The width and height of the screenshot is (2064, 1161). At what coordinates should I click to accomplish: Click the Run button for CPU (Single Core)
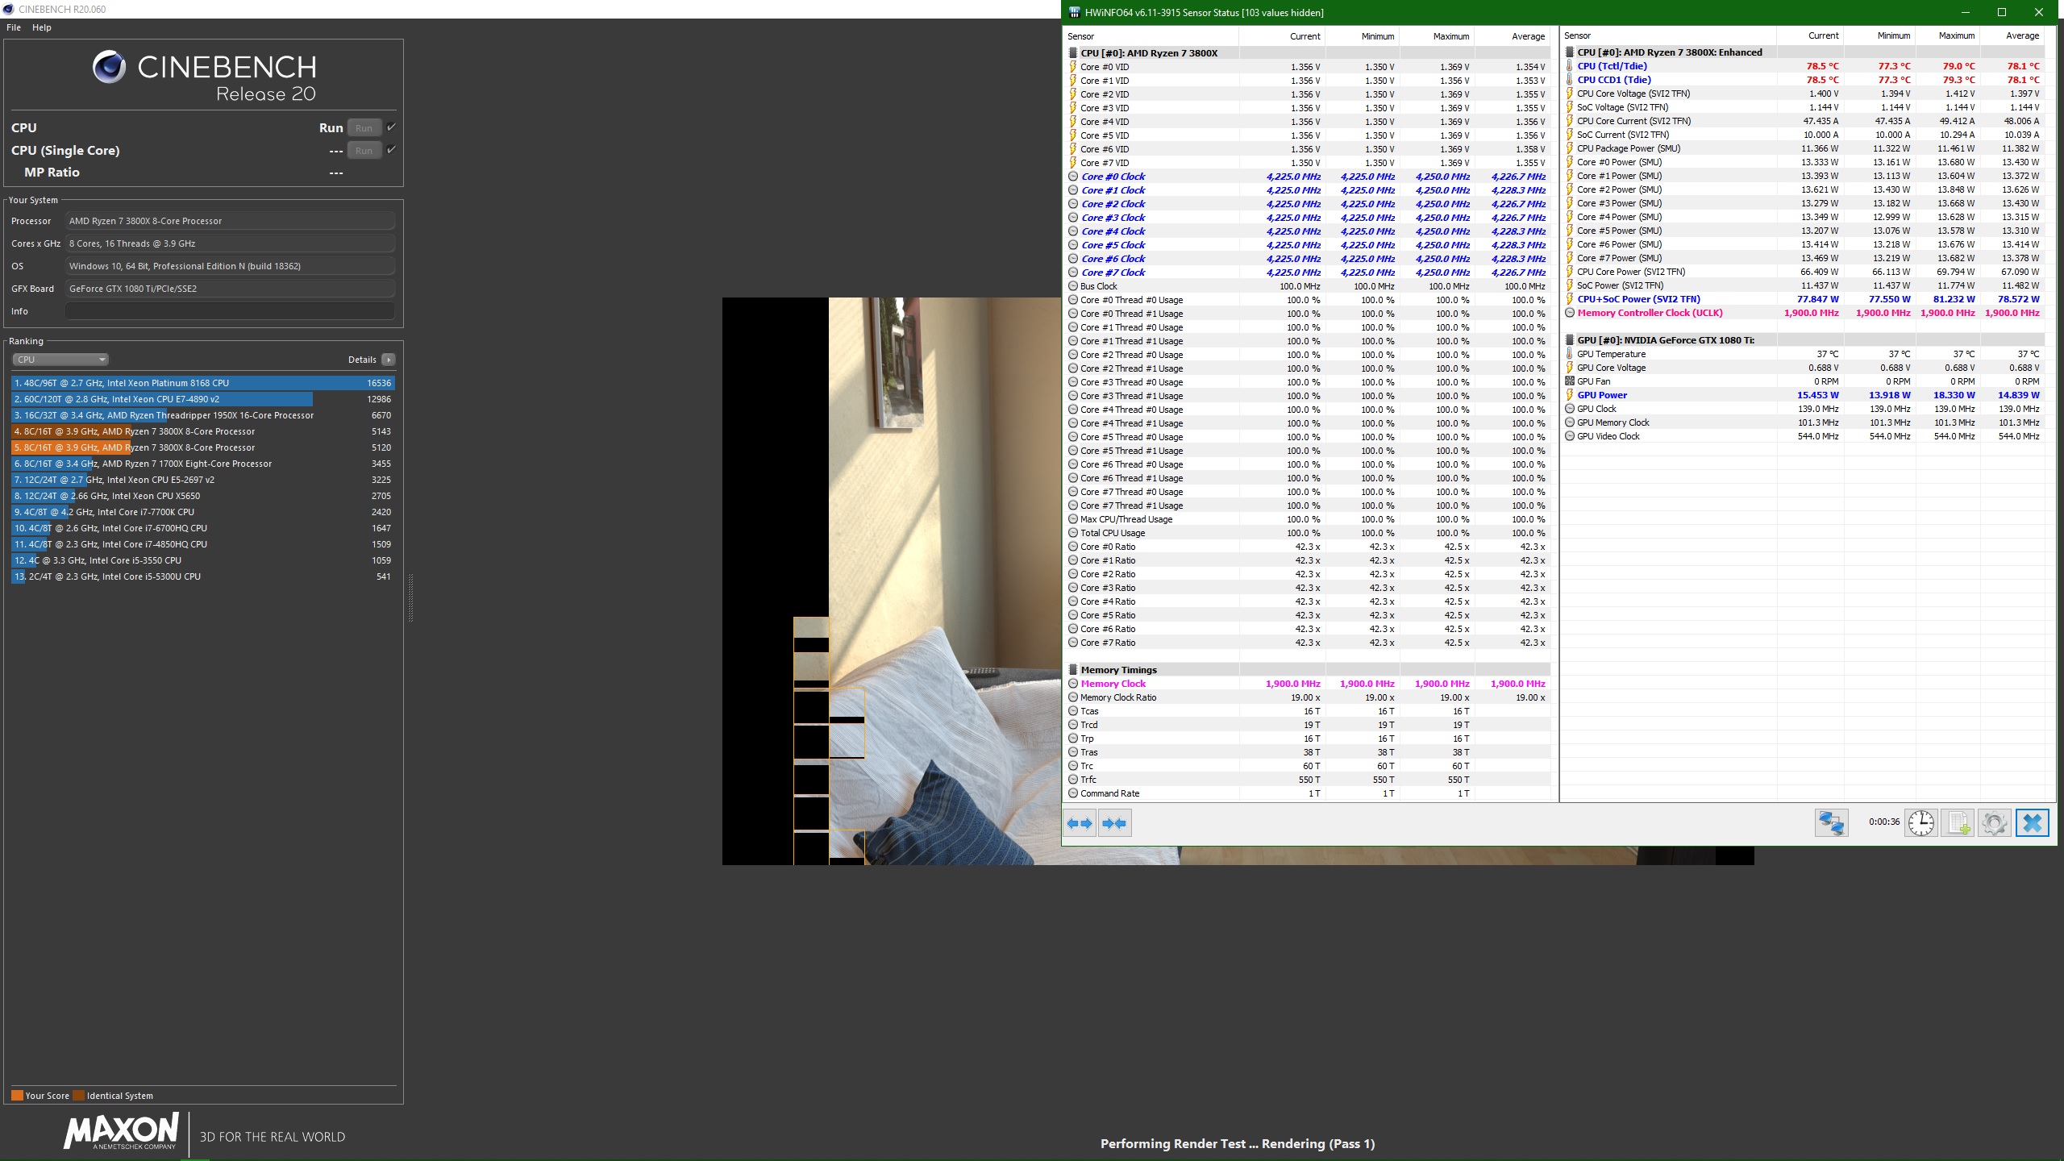tap(364, 151)
